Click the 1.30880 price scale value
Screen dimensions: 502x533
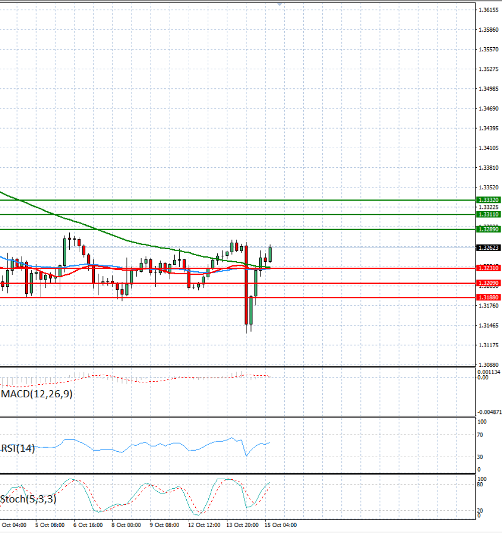pos(488,365)
